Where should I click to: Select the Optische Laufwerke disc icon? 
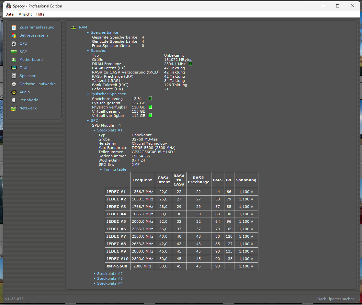coord(14,84)
